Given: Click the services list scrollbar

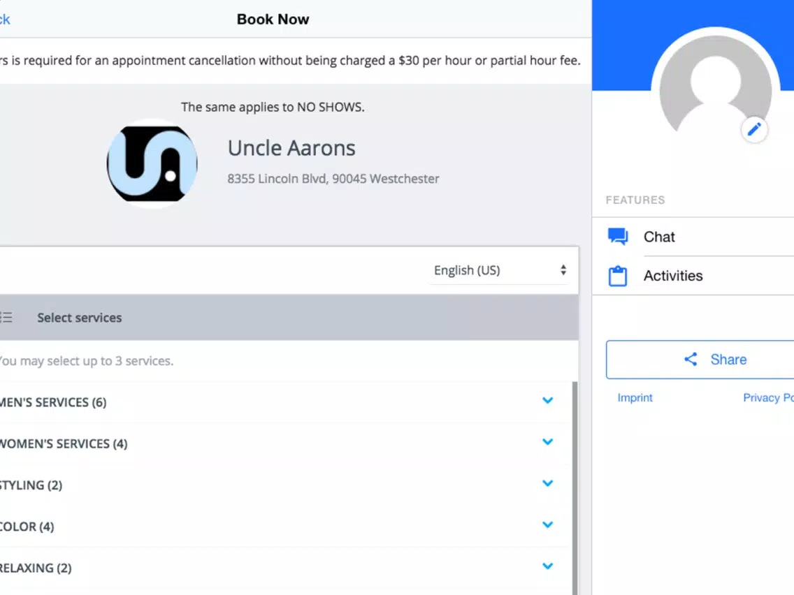Looking at the screenshot, I should (575, 488).
